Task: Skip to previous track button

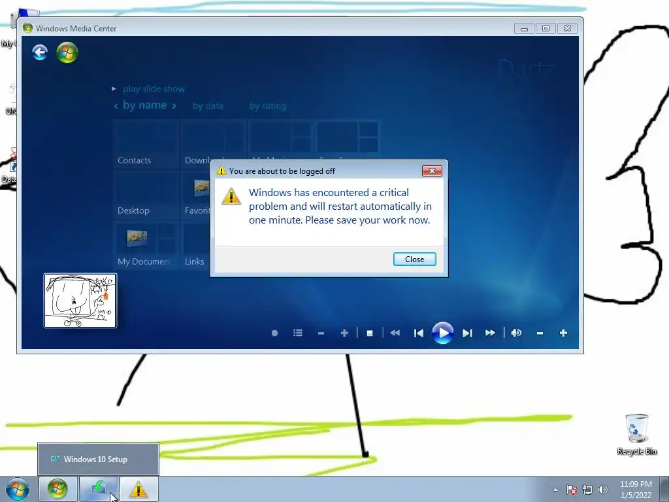Action: (x=419, y=333)
